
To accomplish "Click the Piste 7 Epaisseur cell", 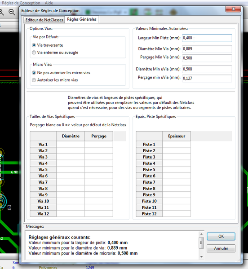I will coord(177,182).
